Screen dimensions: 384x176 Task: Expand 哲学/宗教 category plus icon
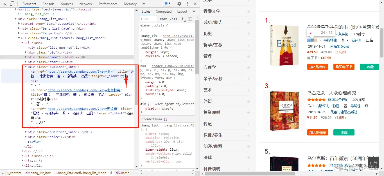pyautogui.click(x=248, y=45)
